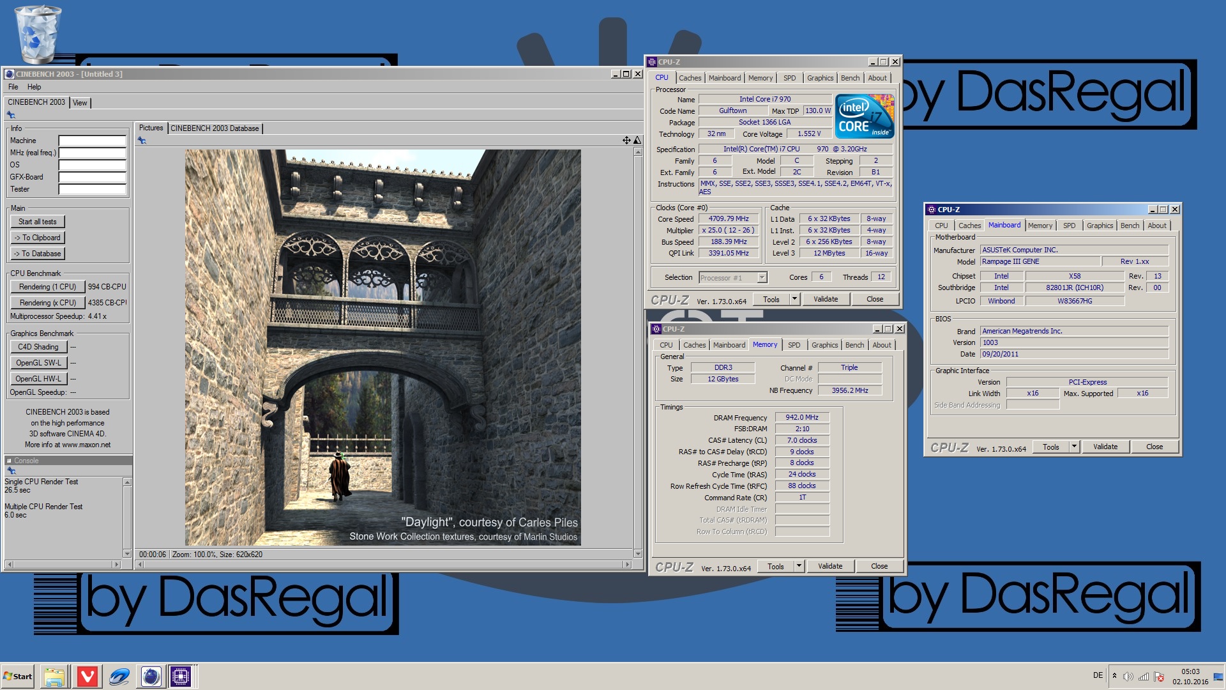Open SPD tab in top CPU-Z window
The width and height of the screenshot is (1226, 690).
pos(789,78)
